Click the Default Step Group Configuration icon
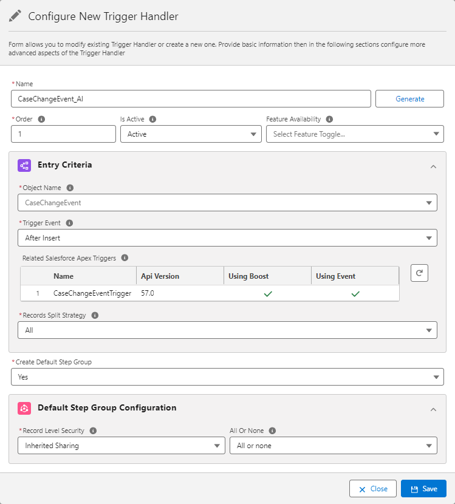Image resolution: width=455 pixels, height=504 pixels. pyautogui.click(x=24, y=408)
